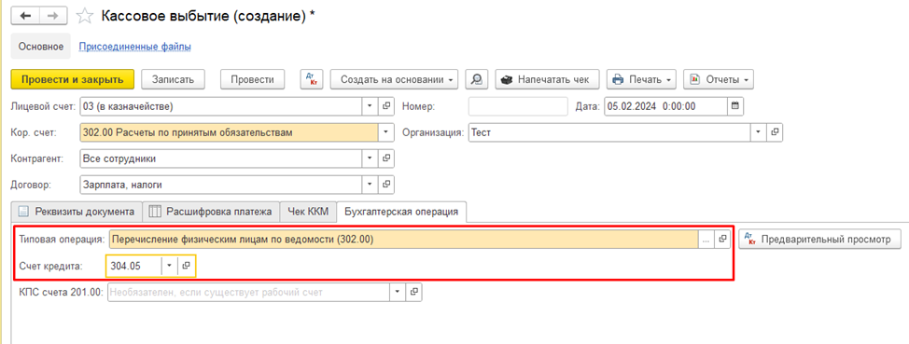
Task: Click Типовая операция field text
Action: point(403,239)
